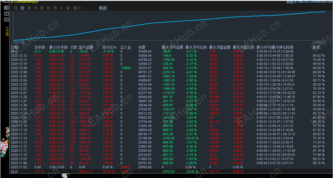Switch to 周 weekly statistics
The height and width of the screenshot is (178, 333).
[x=29, y=8]
